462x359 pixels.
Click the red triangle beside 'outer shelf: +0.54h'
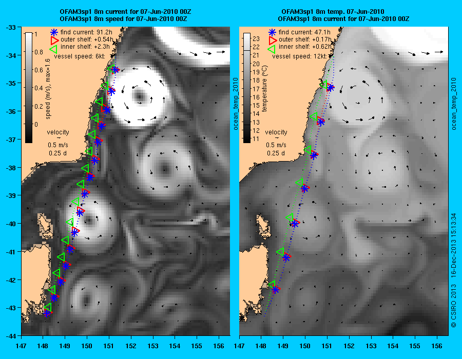55,39
